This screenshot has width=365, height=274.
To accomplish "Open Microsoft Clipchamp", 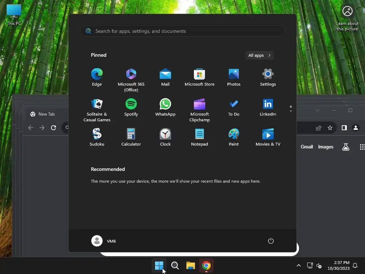I will tap(200, 110).
